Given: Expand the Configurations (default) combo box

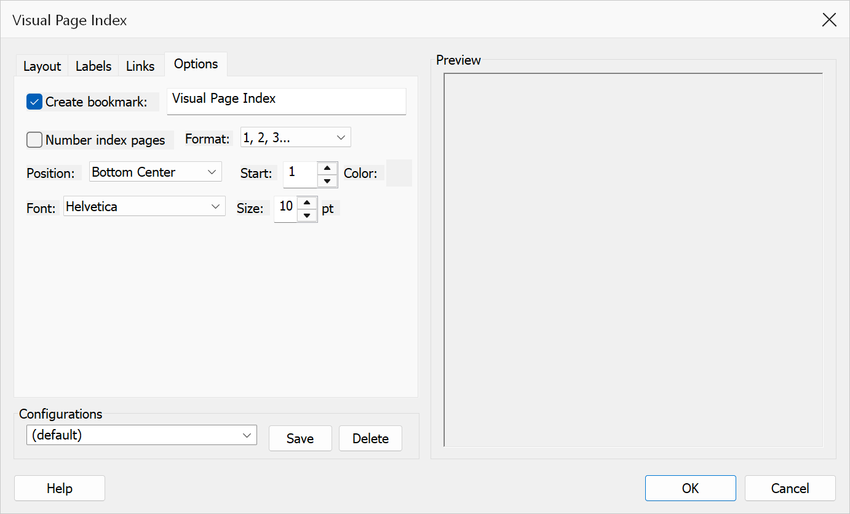Looking at the screenshot, I should point(141,435).
